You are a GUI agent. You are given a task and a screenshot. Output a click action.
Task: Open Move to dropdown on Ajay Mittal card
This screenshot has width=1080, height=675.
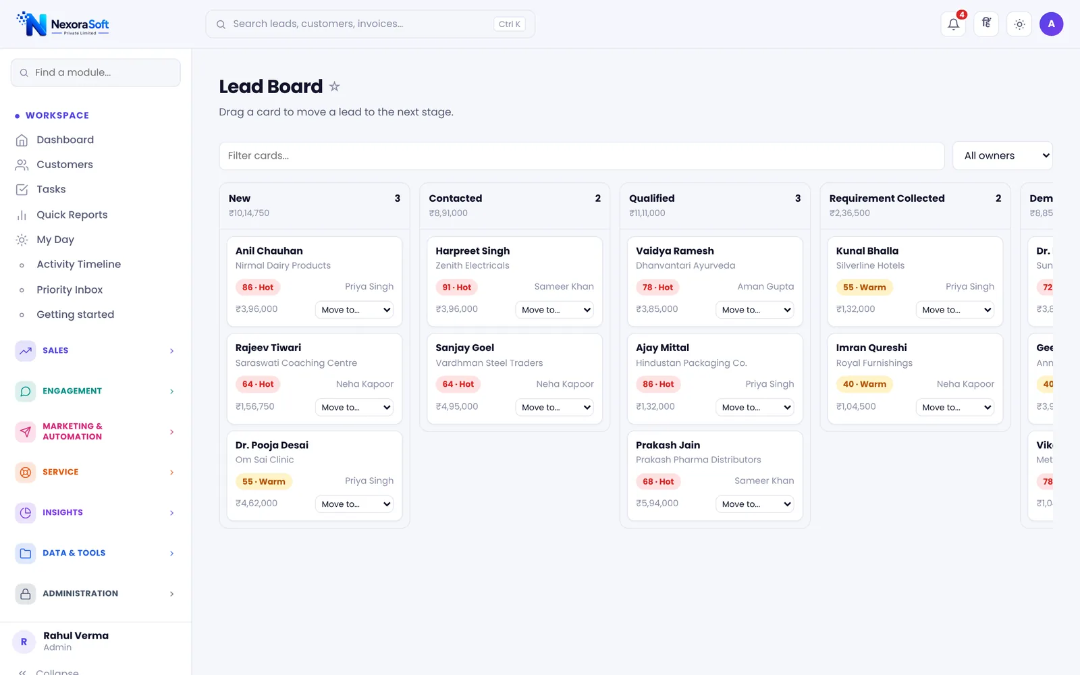(x=755, y=407)
